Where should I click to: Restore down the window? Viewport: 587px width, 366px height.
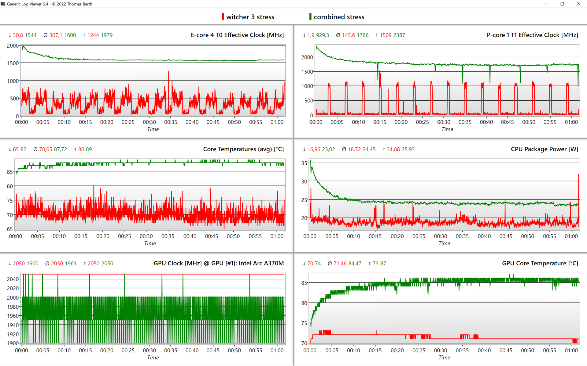[562, 4]
